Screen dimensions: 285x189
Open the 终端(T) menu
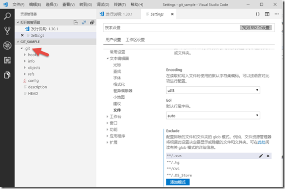click(120, 4)
